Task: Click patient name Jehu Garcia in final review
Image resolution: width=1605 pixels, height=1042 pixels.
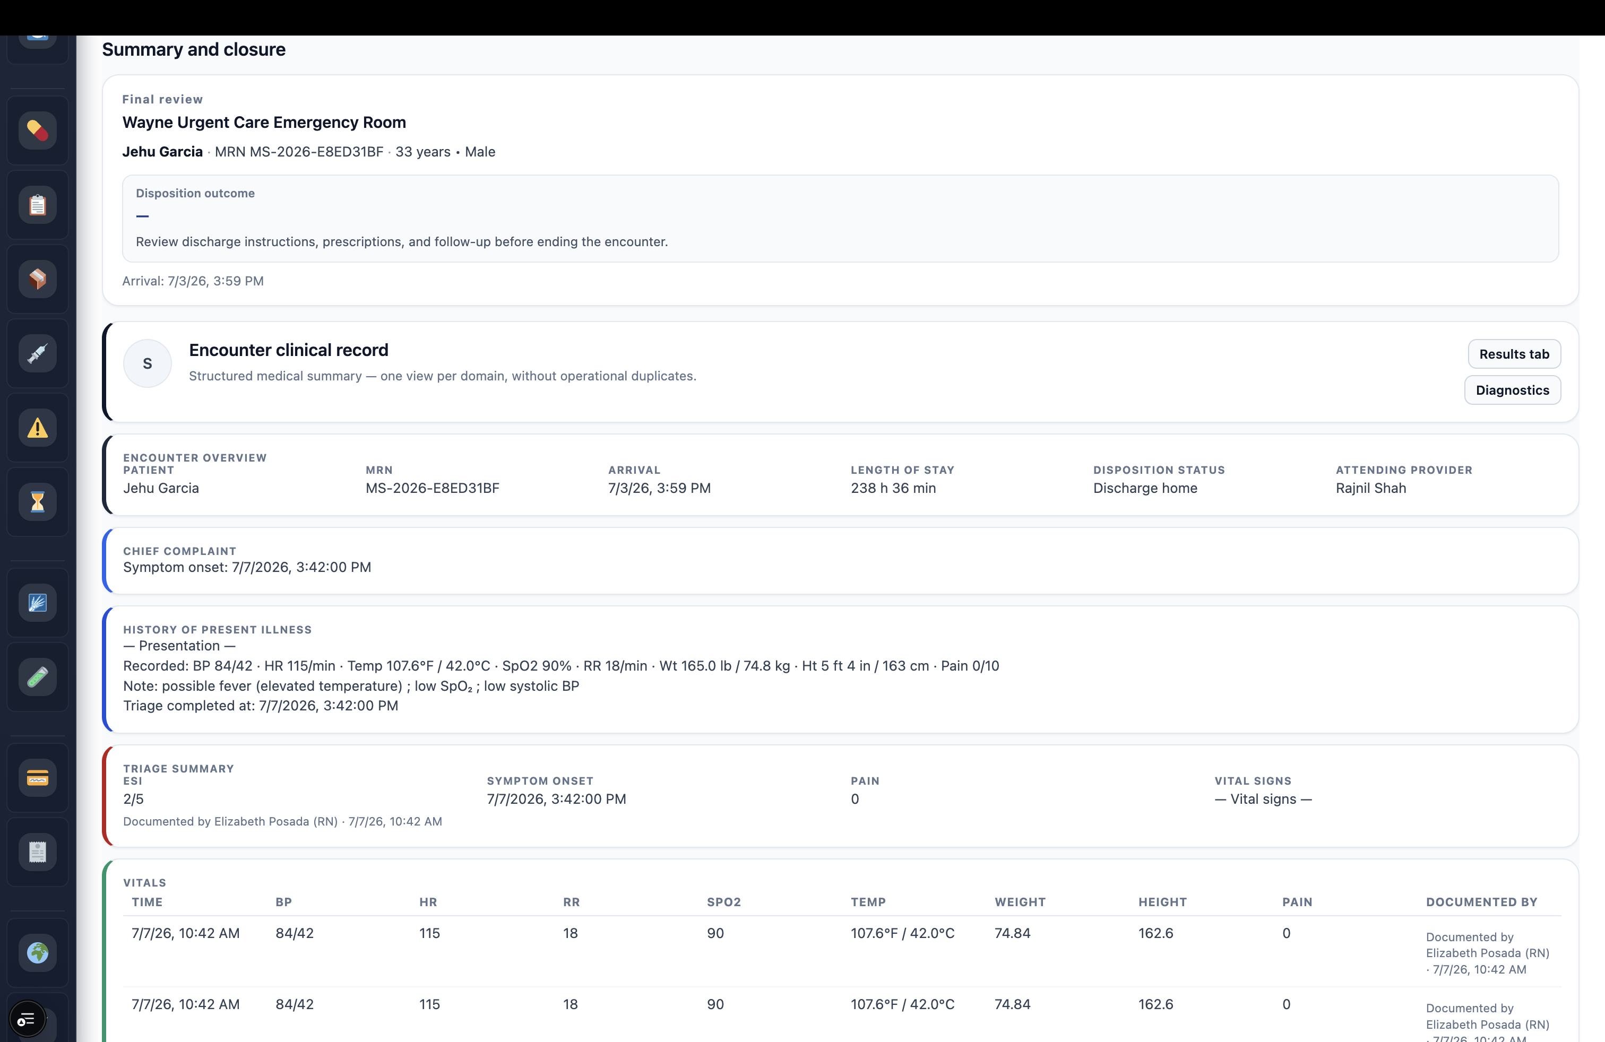Action: point(162,152)
